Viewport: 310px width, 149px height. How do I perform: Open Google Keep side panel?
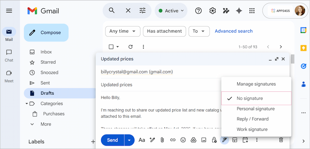point(304,48)
